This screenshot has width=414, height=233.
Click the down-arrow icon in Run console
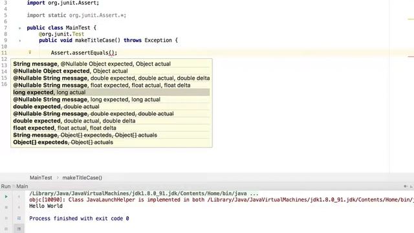(19, 207)
